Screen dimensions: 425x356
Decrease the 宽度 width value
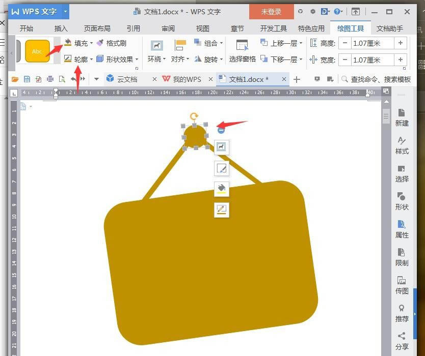click(345, 60)
